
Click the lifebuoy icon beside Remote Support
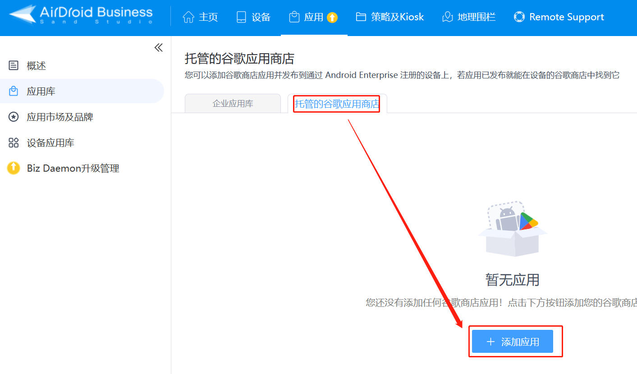click(519, 17)
